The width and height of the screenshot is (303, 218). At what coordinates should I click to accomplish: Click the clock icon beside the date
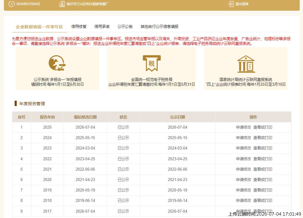[11, 4]
